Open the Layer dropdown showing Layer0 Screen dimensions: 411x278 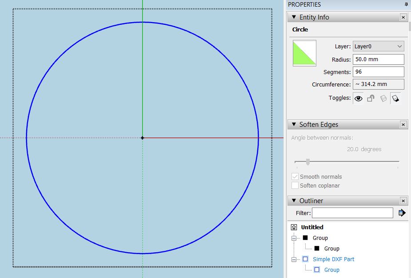(378, 47)
